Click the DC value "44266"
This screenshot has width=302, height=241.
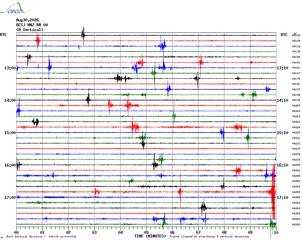(x=296, y=219)
